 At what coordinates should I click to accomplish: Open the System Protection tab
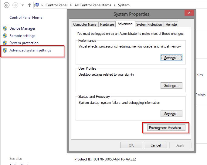tap(149, 25)
